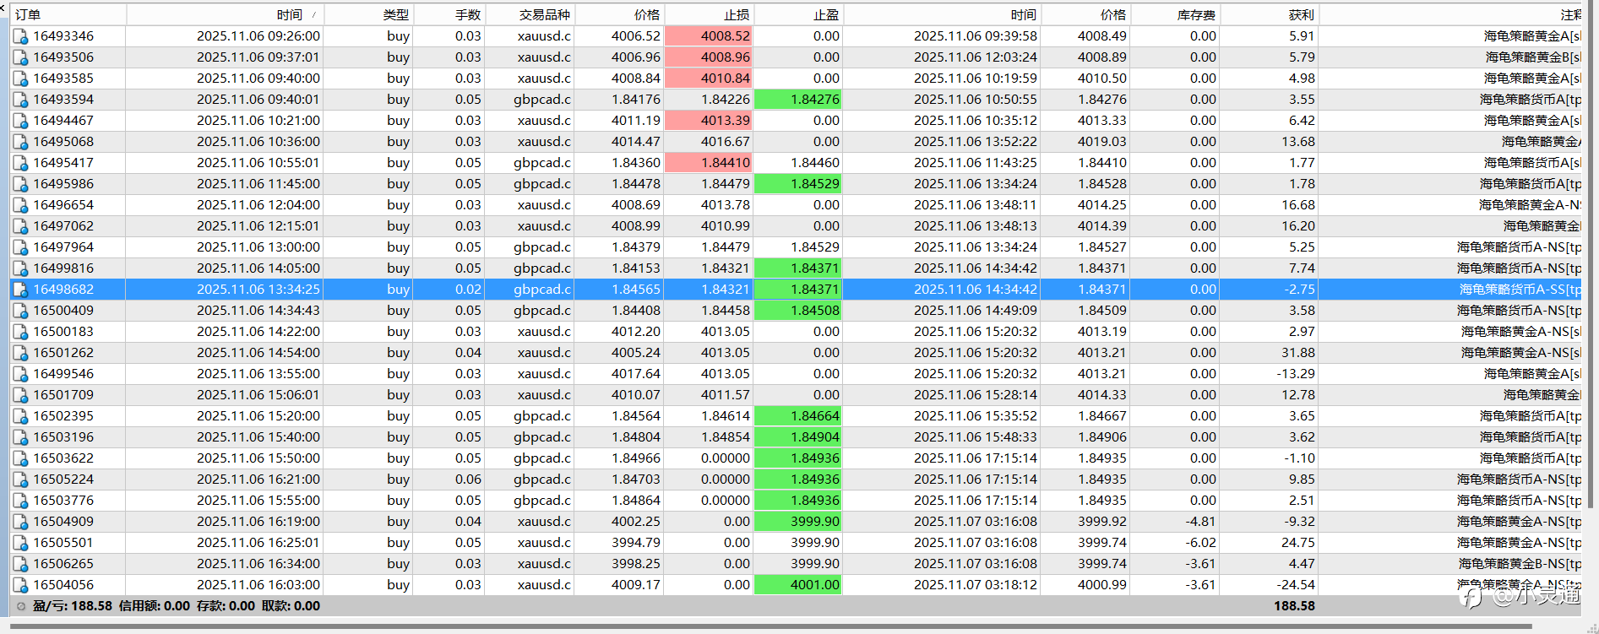Viewport: 1599px width, 634px height.
Task: Click the loss value -24.54
Action: (x=1295, y=585)
